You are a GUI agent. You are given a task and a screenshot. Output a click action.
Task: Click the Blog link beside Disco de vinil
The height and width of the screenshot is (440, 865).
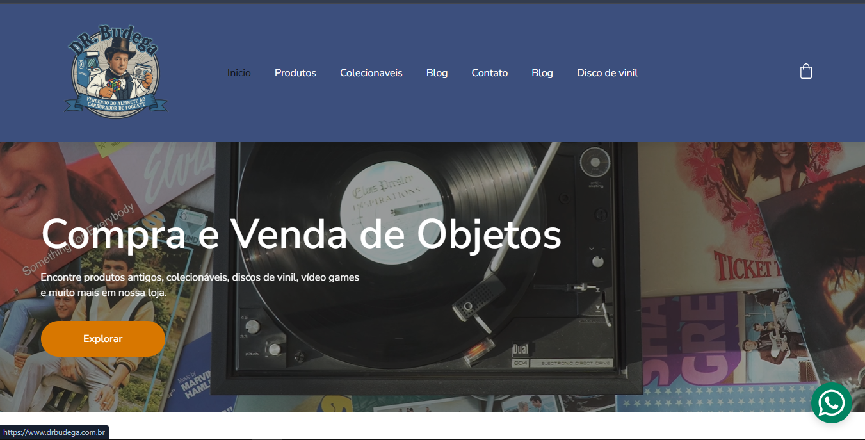(x=542, y=73)
